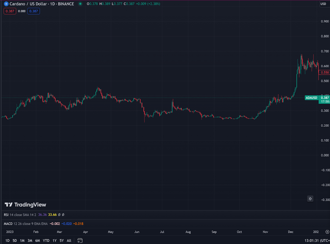Click the blue 0.387 buy price button
The height and width of the screenshot is (244, 330).
point(34,11)
